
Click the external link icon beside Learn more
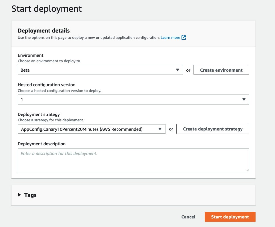pyautogui.click(x=183, y=37)
